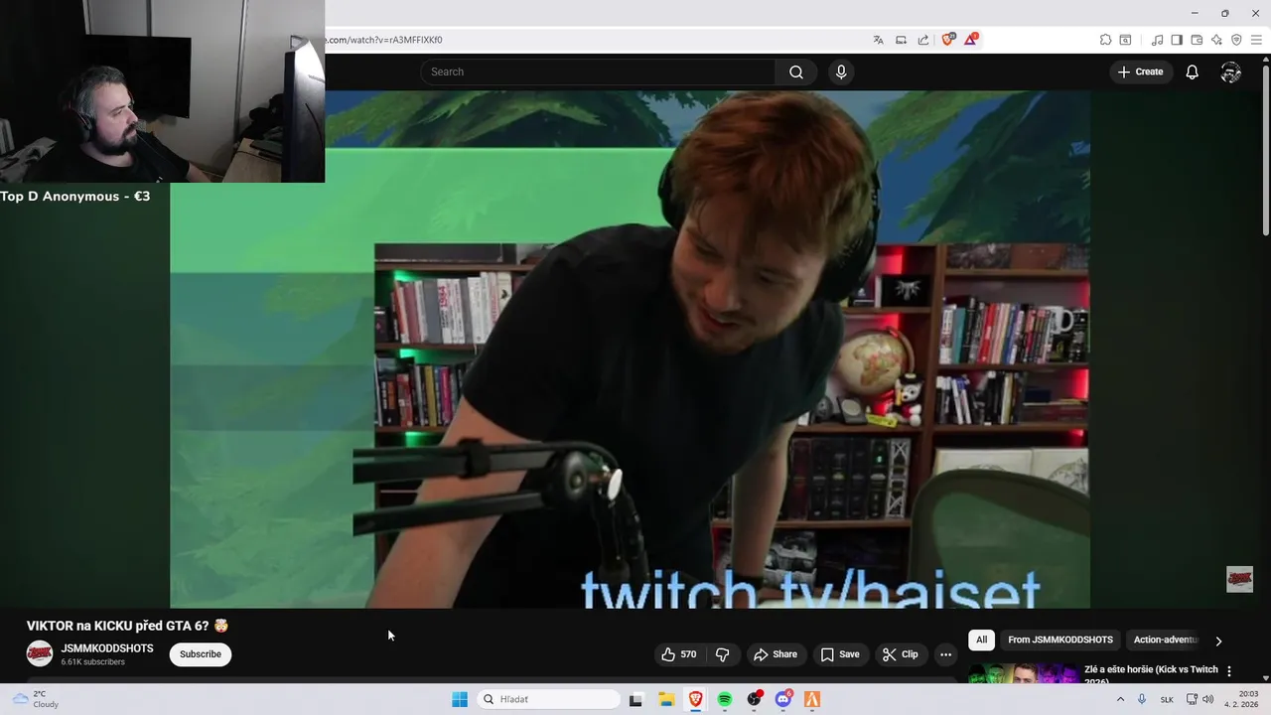Open Discord from the taskbar

point(783,699)
